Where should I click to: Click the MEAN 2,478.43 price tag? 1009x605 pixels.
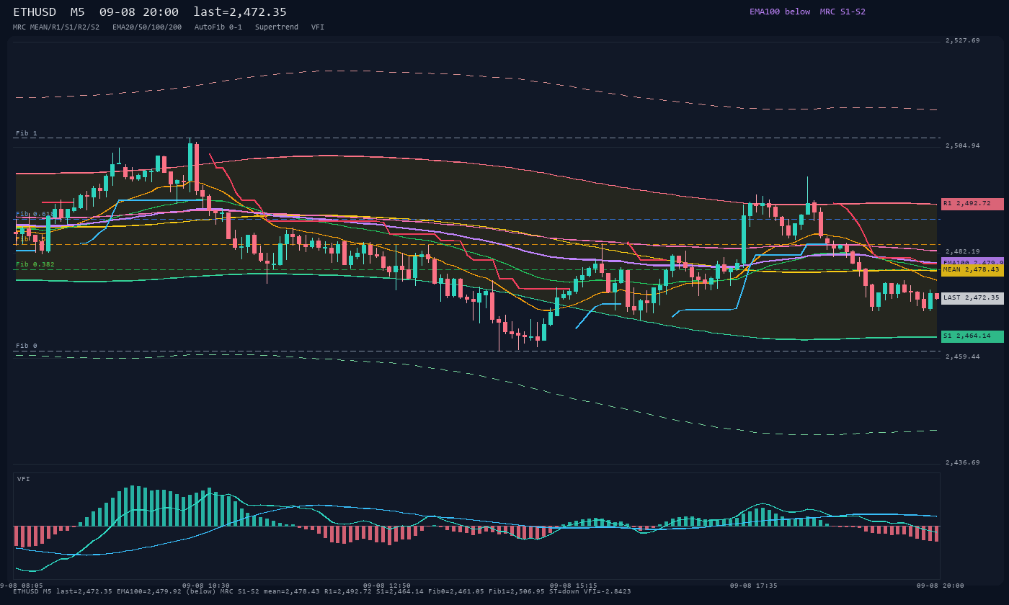pyautogui.click(x=972, y=270)
